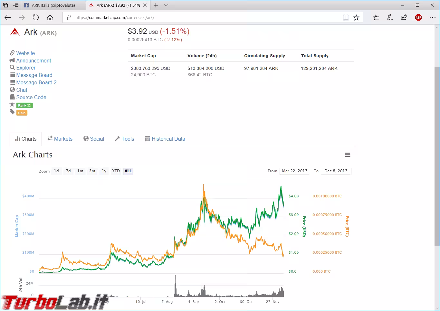Image resolution: width=440 pixels, height=311 pixels.
Task: Switch to the Tools tab
Action: [x=124, y=139]
